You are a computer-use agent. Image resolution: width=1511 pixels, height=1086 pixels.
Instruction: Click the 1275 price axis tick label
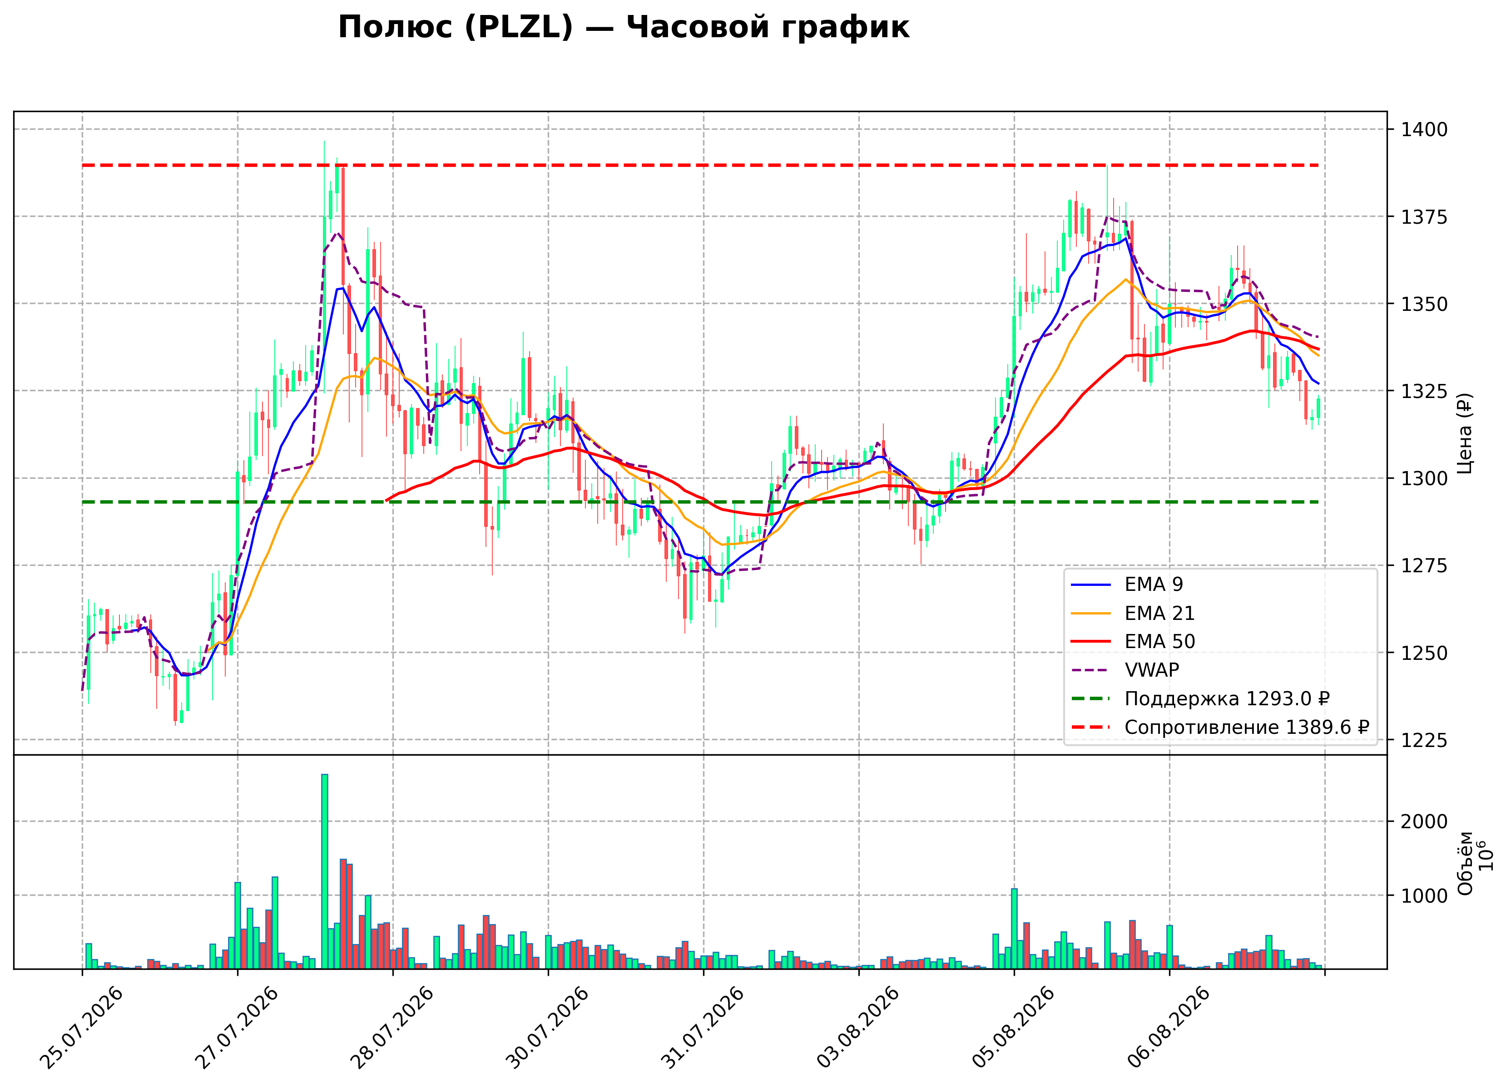[1424, 565]
